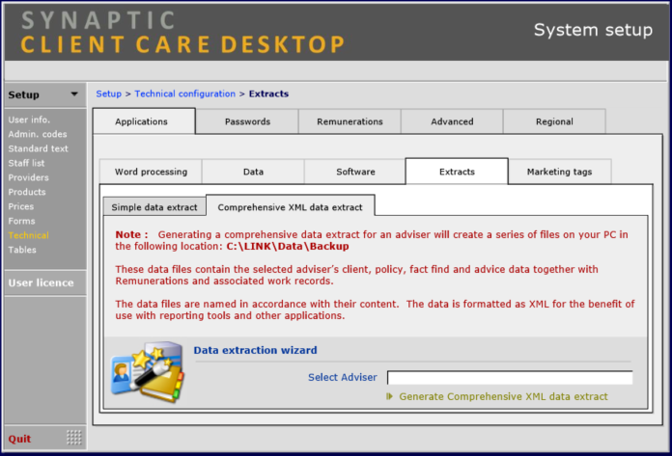Viewport: 672px width, 456px height.
Task: Open Products in the sidebar
Action: click(27, 192)
